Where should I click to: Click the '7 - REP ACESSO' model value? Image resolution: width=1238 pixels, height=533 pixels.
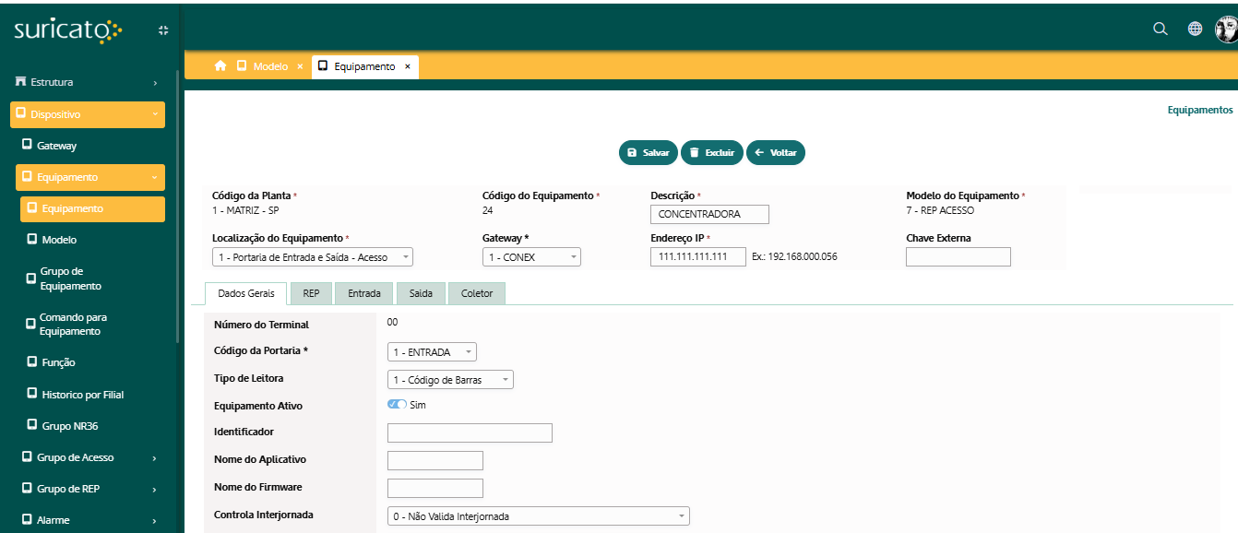click(940, 210)
